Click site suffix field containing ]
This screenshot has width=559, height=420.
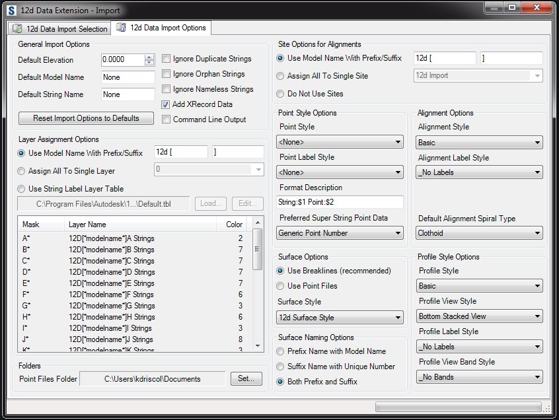511,58
